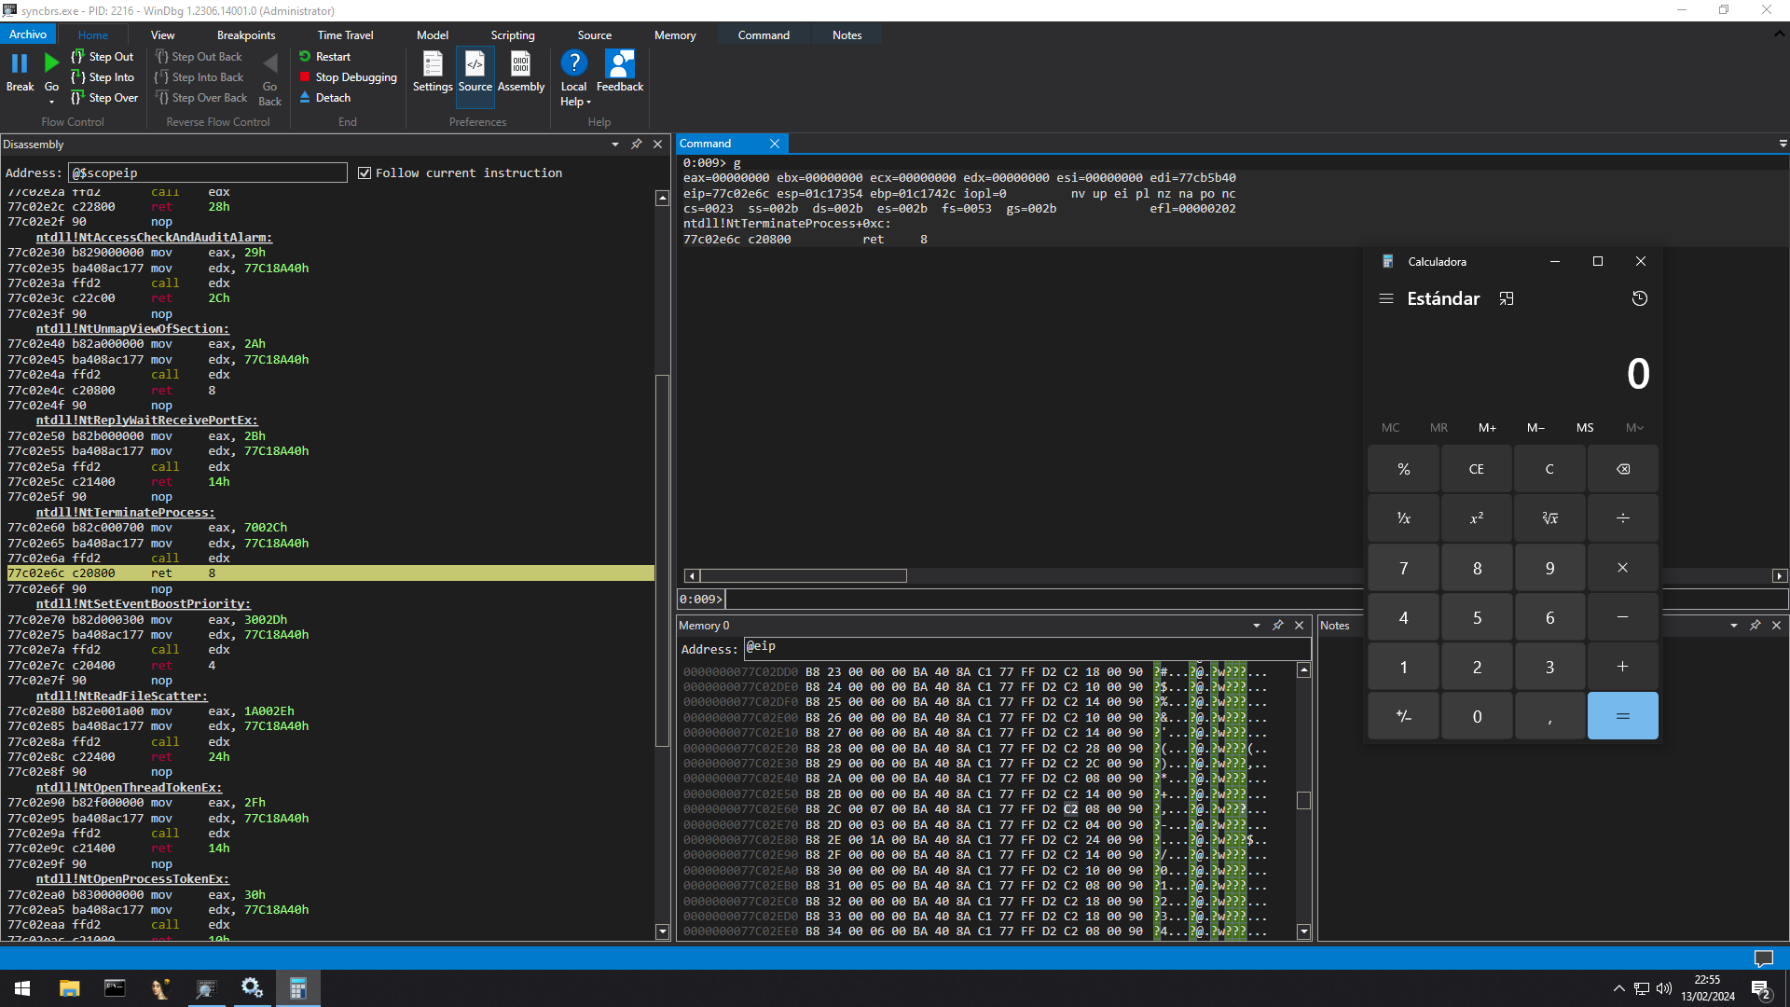This screenshot has height=1007, width=1790.
Task: Click Calculator M+ memory add
Action: (x=1487, y=428)
